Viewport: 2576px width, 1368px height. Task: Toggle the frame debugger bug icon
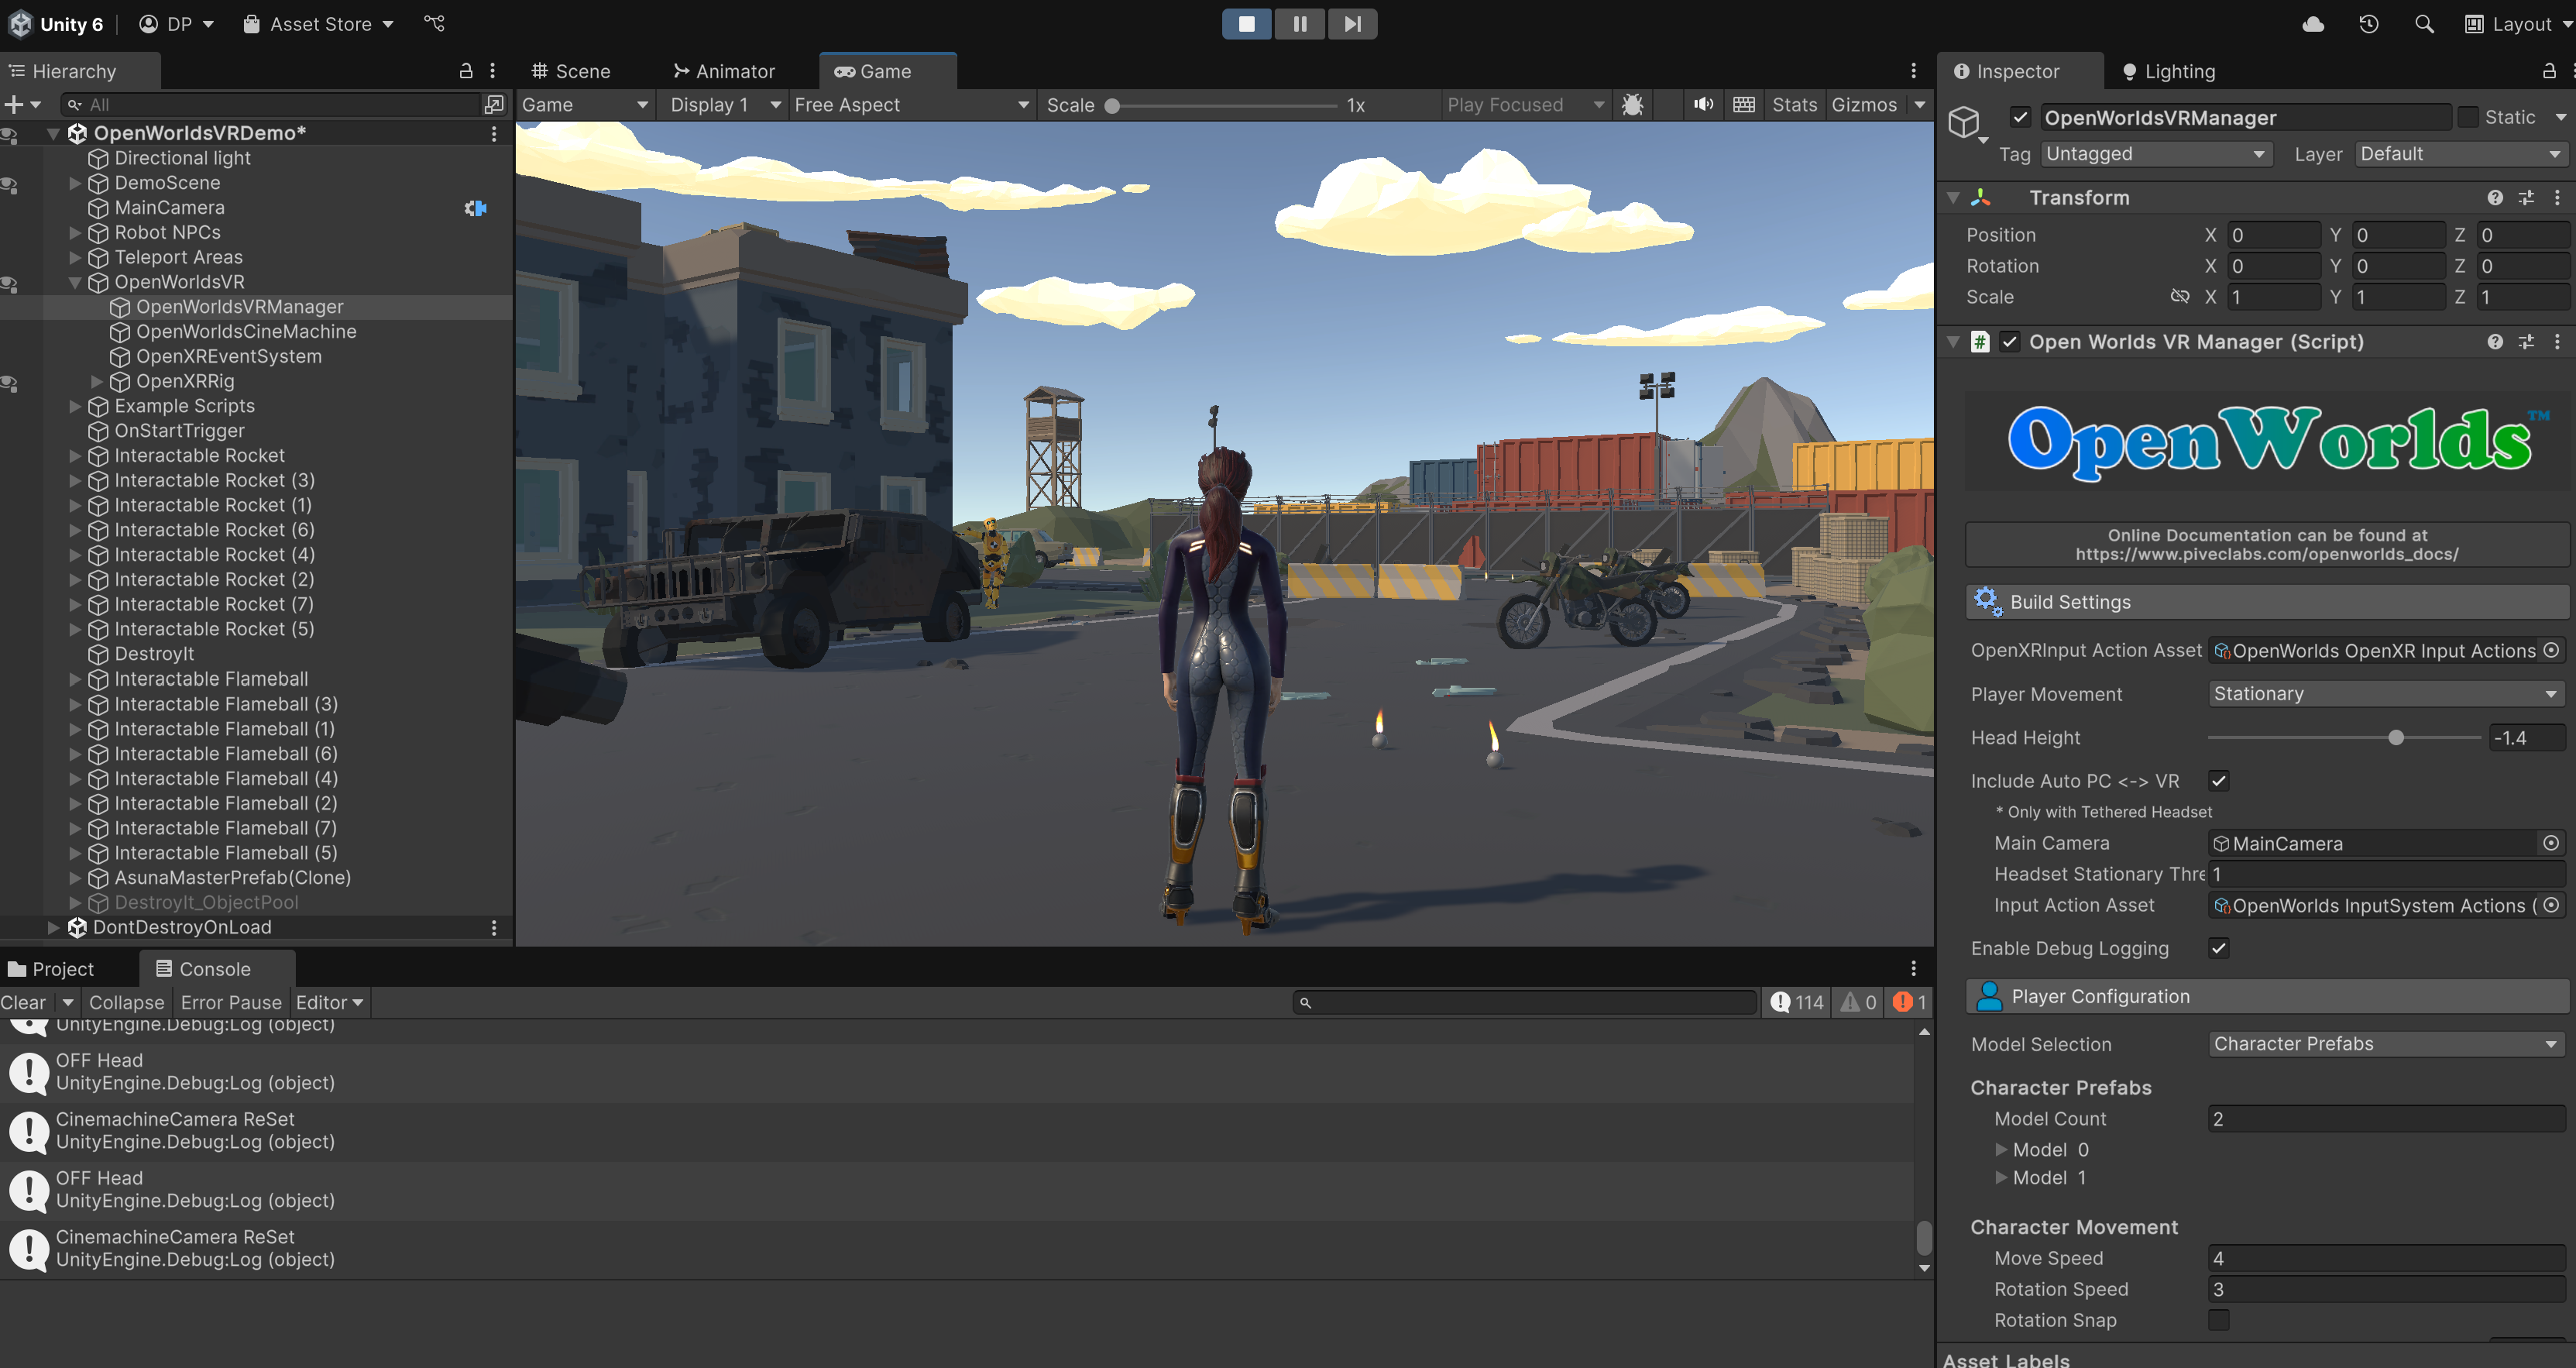point(1632,105)
